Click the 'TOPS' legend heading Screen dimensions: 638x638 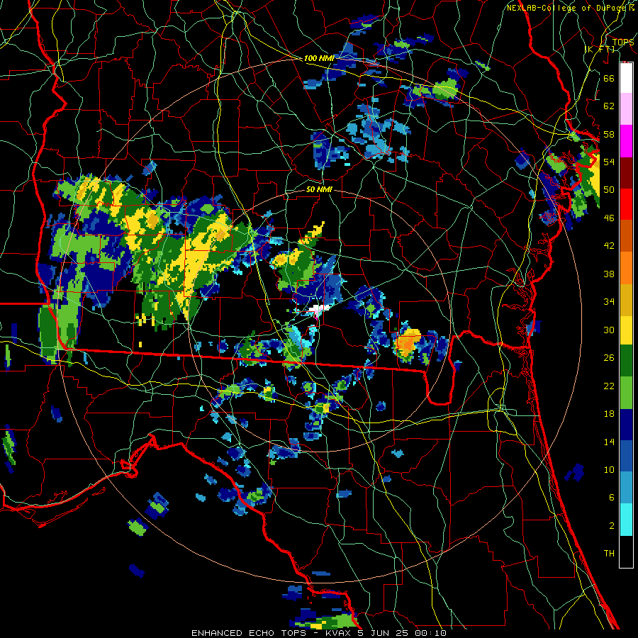(622, 42)
